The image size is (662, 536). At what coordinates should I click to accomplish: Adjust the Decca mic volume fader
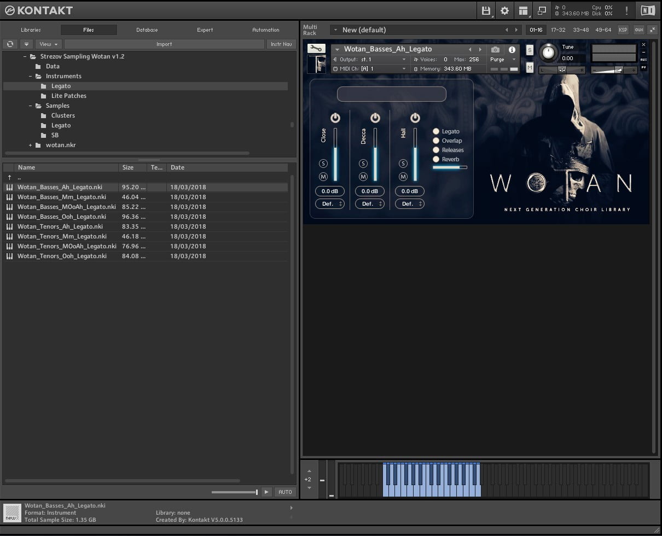pos(375,155)
